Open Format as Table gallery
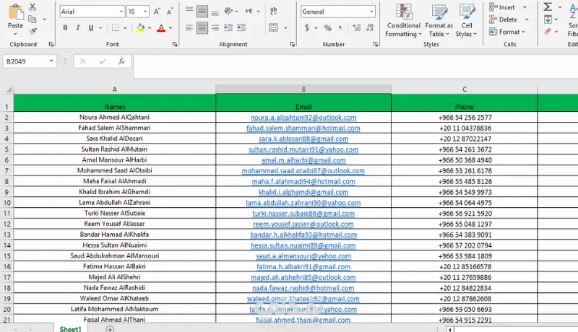 (x=439, y=20)
